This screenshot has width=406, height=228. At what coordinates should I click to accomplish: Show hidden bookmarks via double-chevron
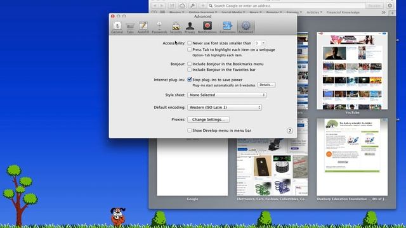coord(383,13)
